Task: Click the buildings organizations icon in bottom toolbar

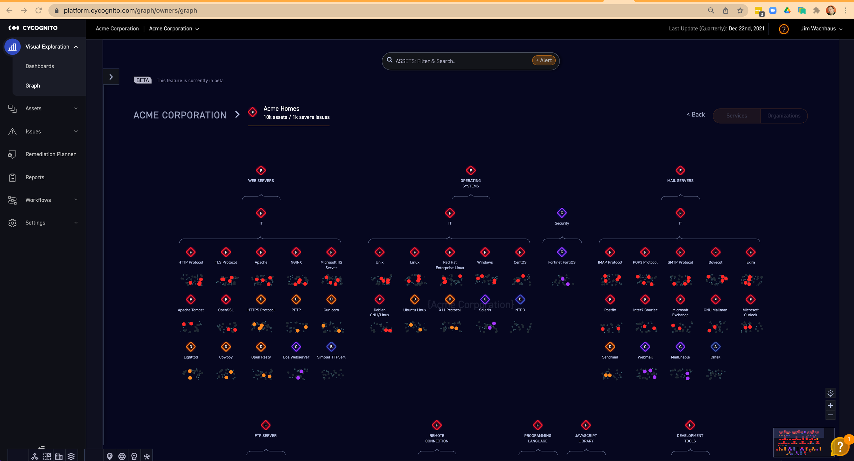Action: tap(59, 456)
